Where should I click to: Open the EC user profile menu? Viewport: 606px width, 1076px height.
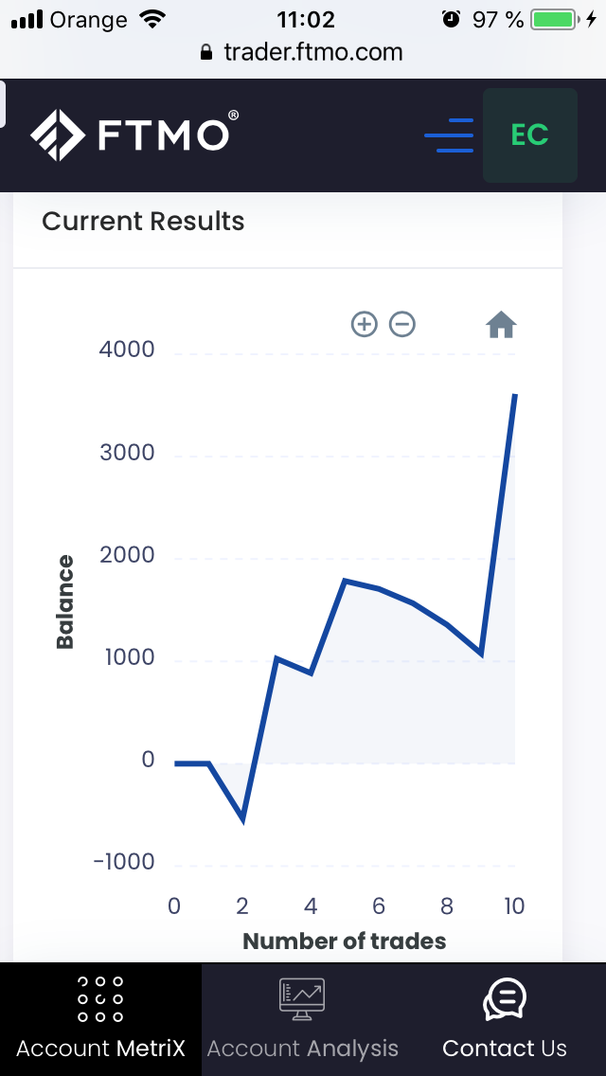tap(530, 135)
